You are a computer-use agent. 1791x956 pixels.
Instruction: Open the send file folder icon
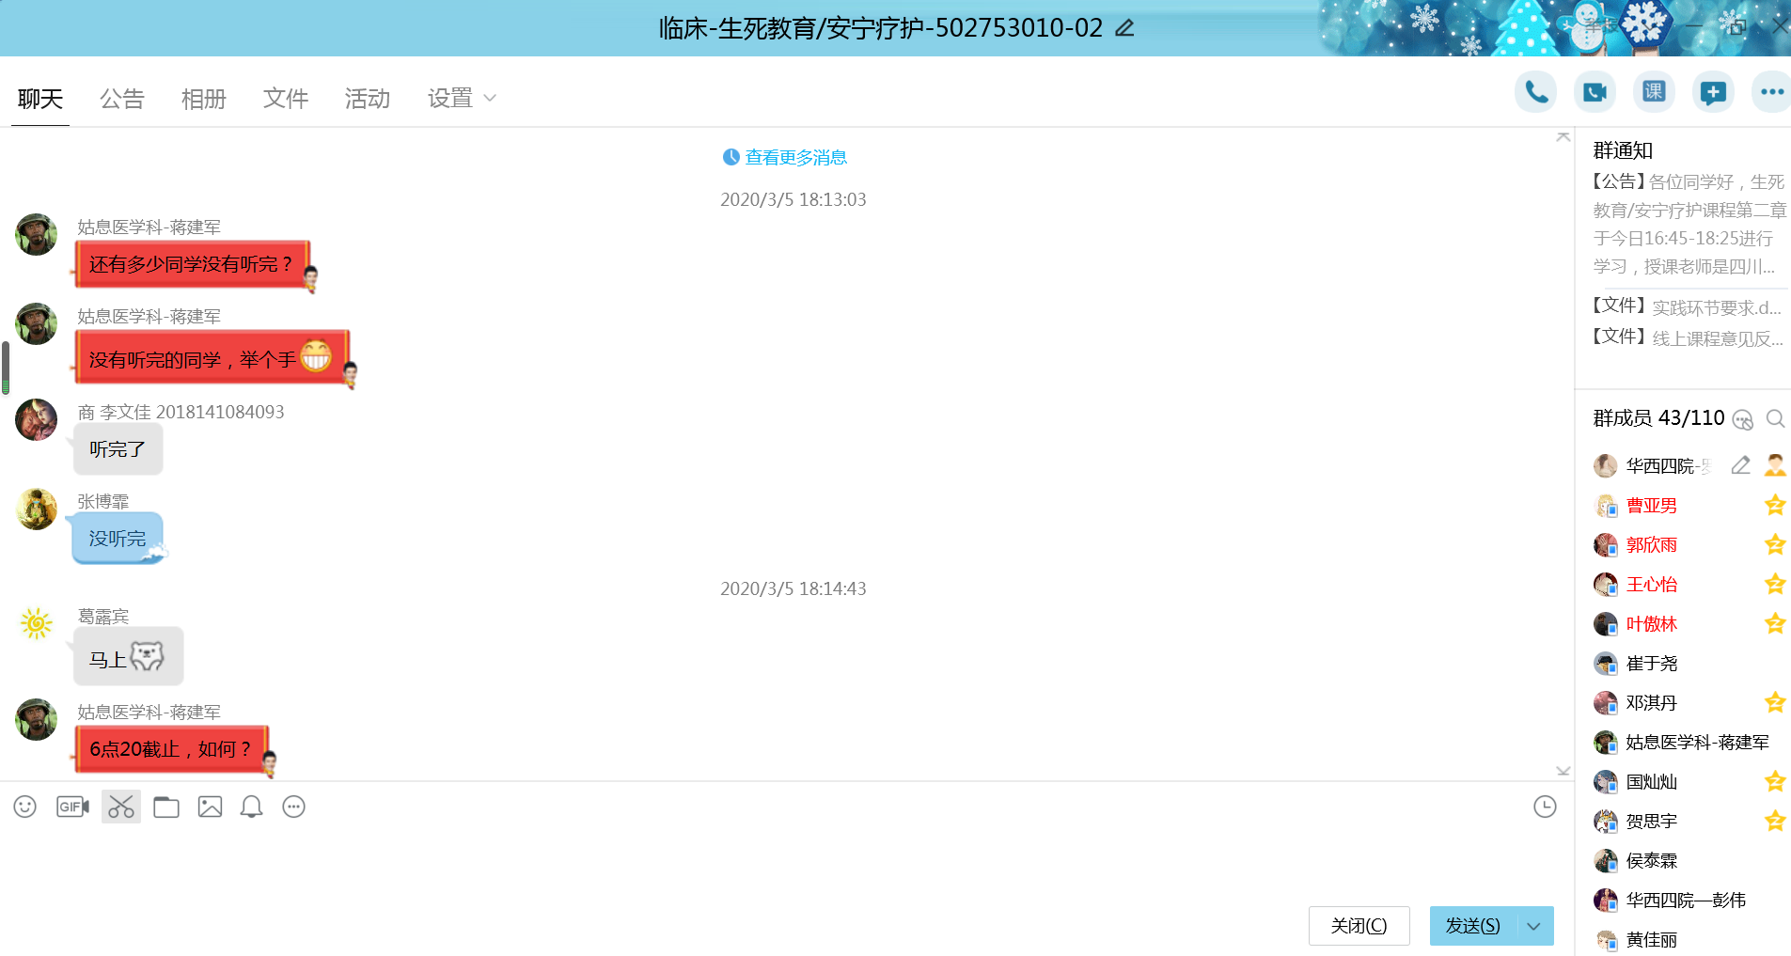[x=166, y=807]
